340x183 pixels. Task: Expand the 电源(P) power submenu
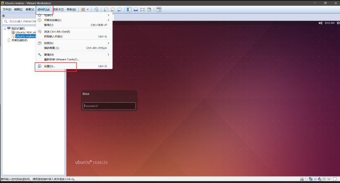point(74,15)
